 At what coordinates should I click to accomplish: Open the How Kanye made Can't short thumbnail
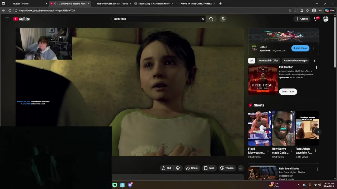[283, 128]
